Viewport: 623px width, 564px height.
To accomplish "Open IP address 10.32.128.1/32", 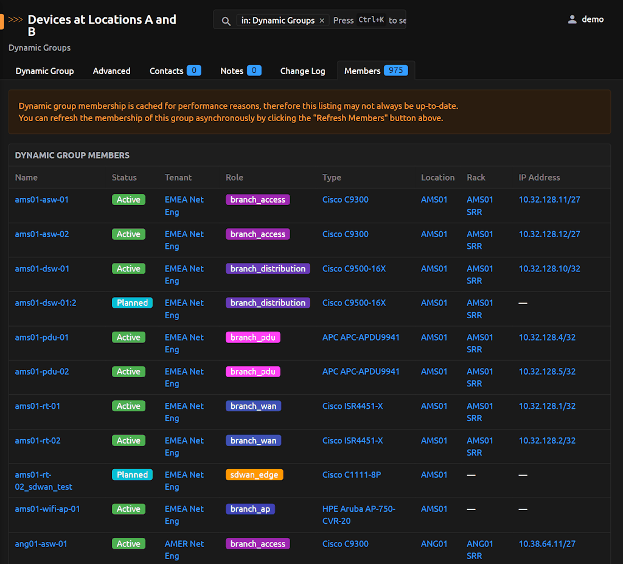I will pos(547,406).
